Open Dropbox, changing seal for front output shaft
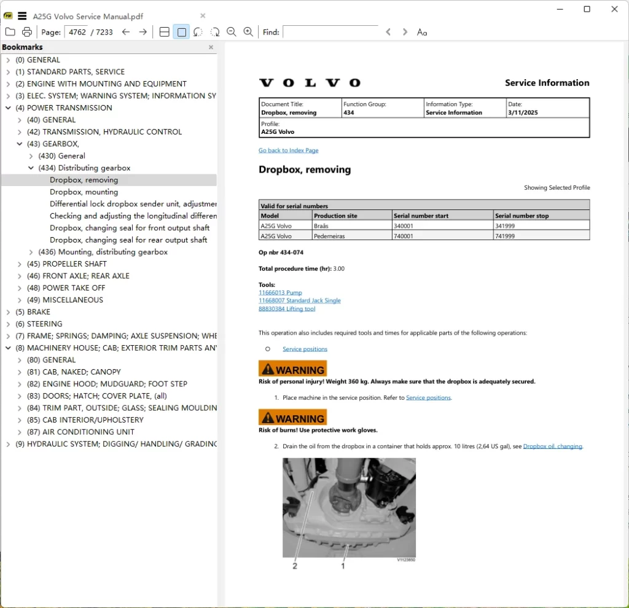The image size is (629, 608). pyautogui.click(x=130, y=228)
